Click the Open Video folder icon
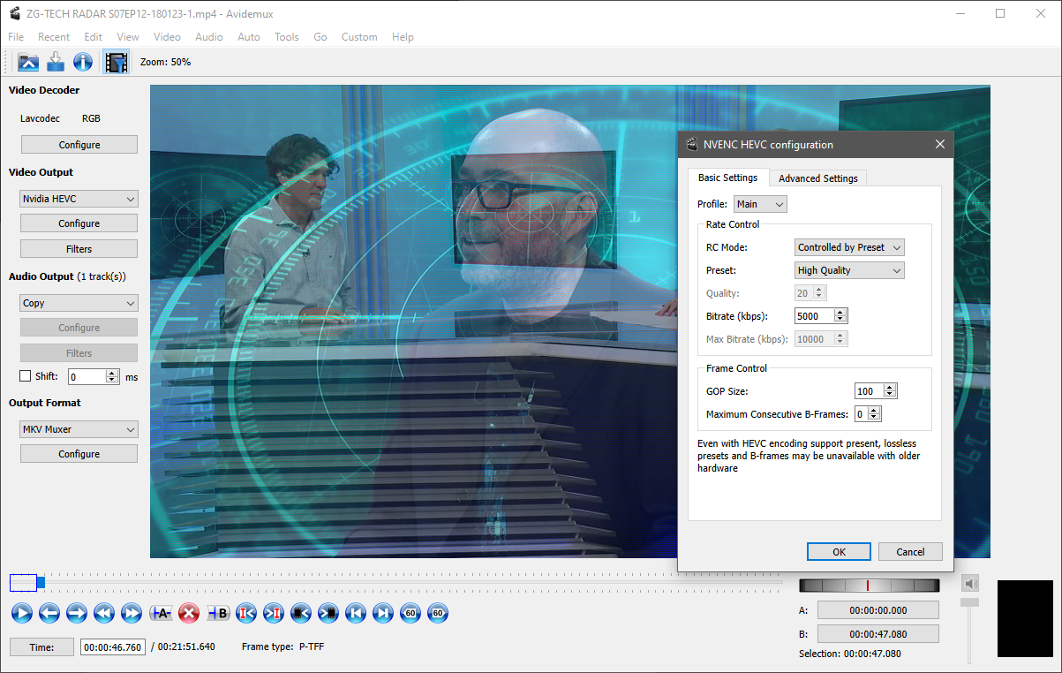The width and height of the screenshot is (1062, 673). (x=28, y=62)
